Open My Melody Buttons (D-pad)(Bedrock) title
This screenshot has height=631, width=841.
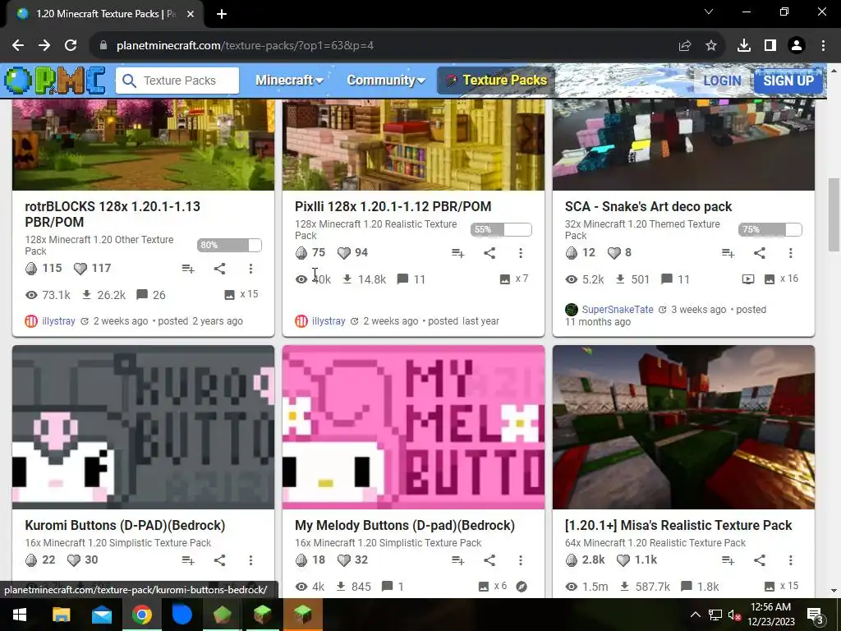pyautogui.click(x=405, y=525)
